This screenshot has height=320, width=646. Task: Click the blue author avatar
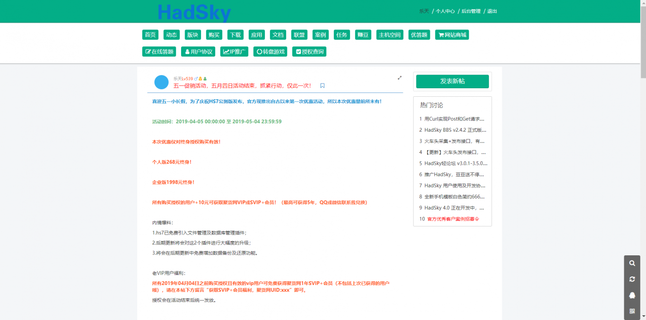162,82
